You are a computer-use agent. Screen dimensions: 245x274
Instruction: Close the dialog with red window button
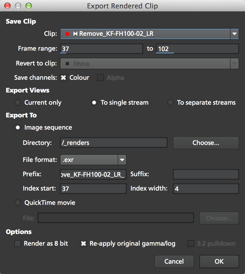coord(7,6)
